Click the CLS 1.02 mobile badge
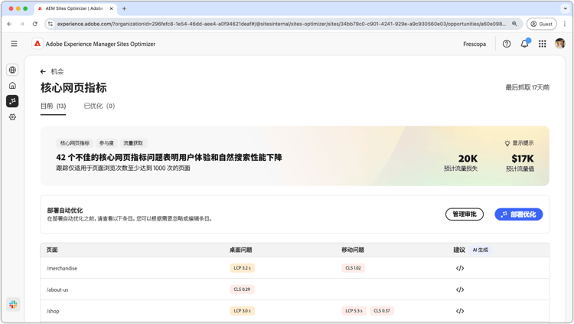 tap(354, 268)
